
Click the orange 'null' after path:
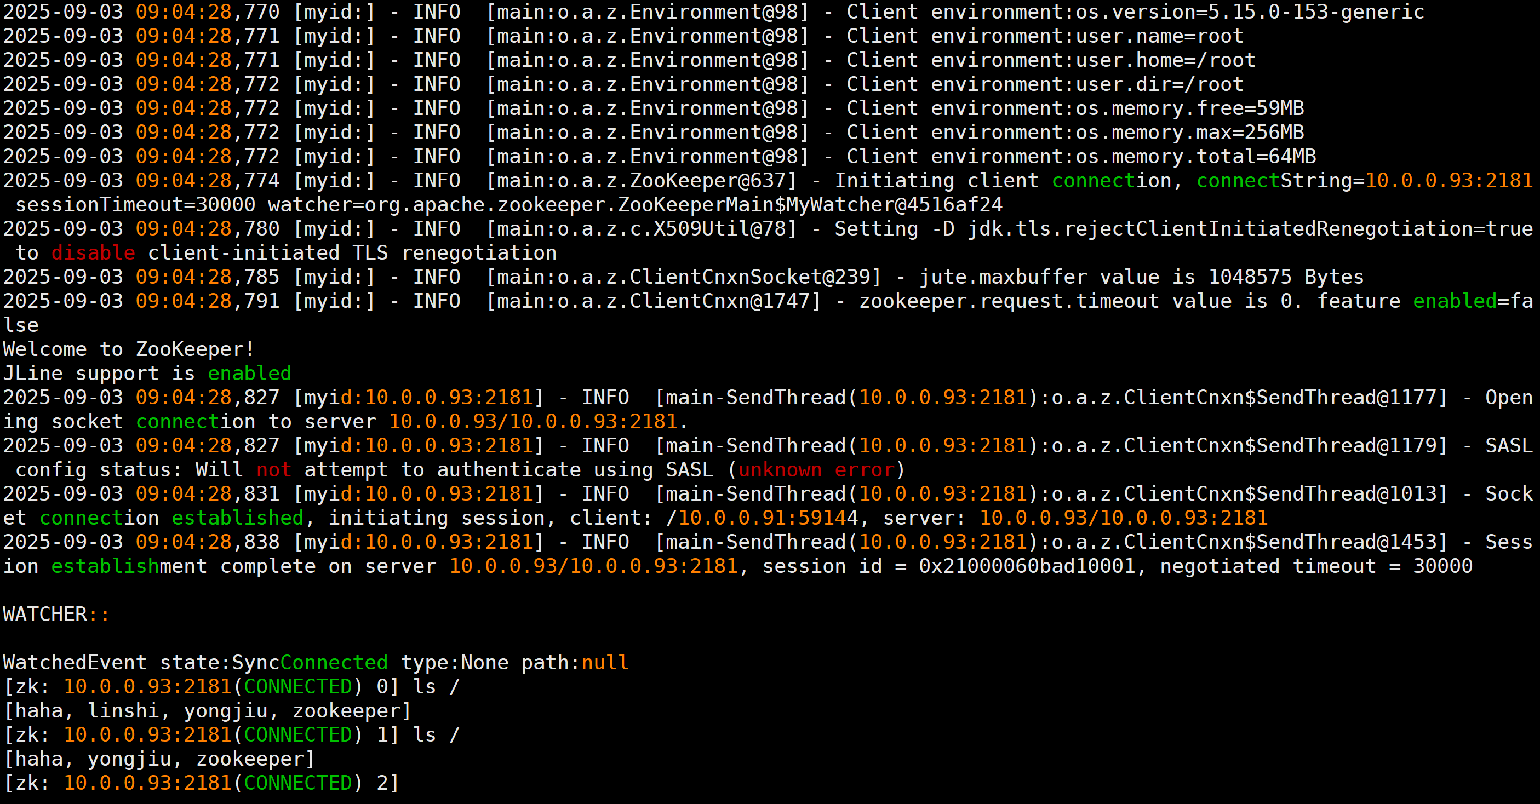pos(605,662)
